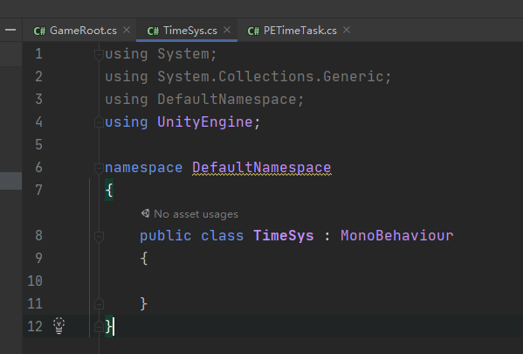Close the PETimeTask.cs tab

(x=347, y=30)
